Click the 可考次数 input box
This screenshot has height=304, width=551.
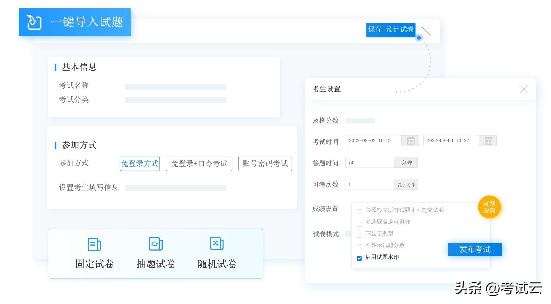coord(369,184)
